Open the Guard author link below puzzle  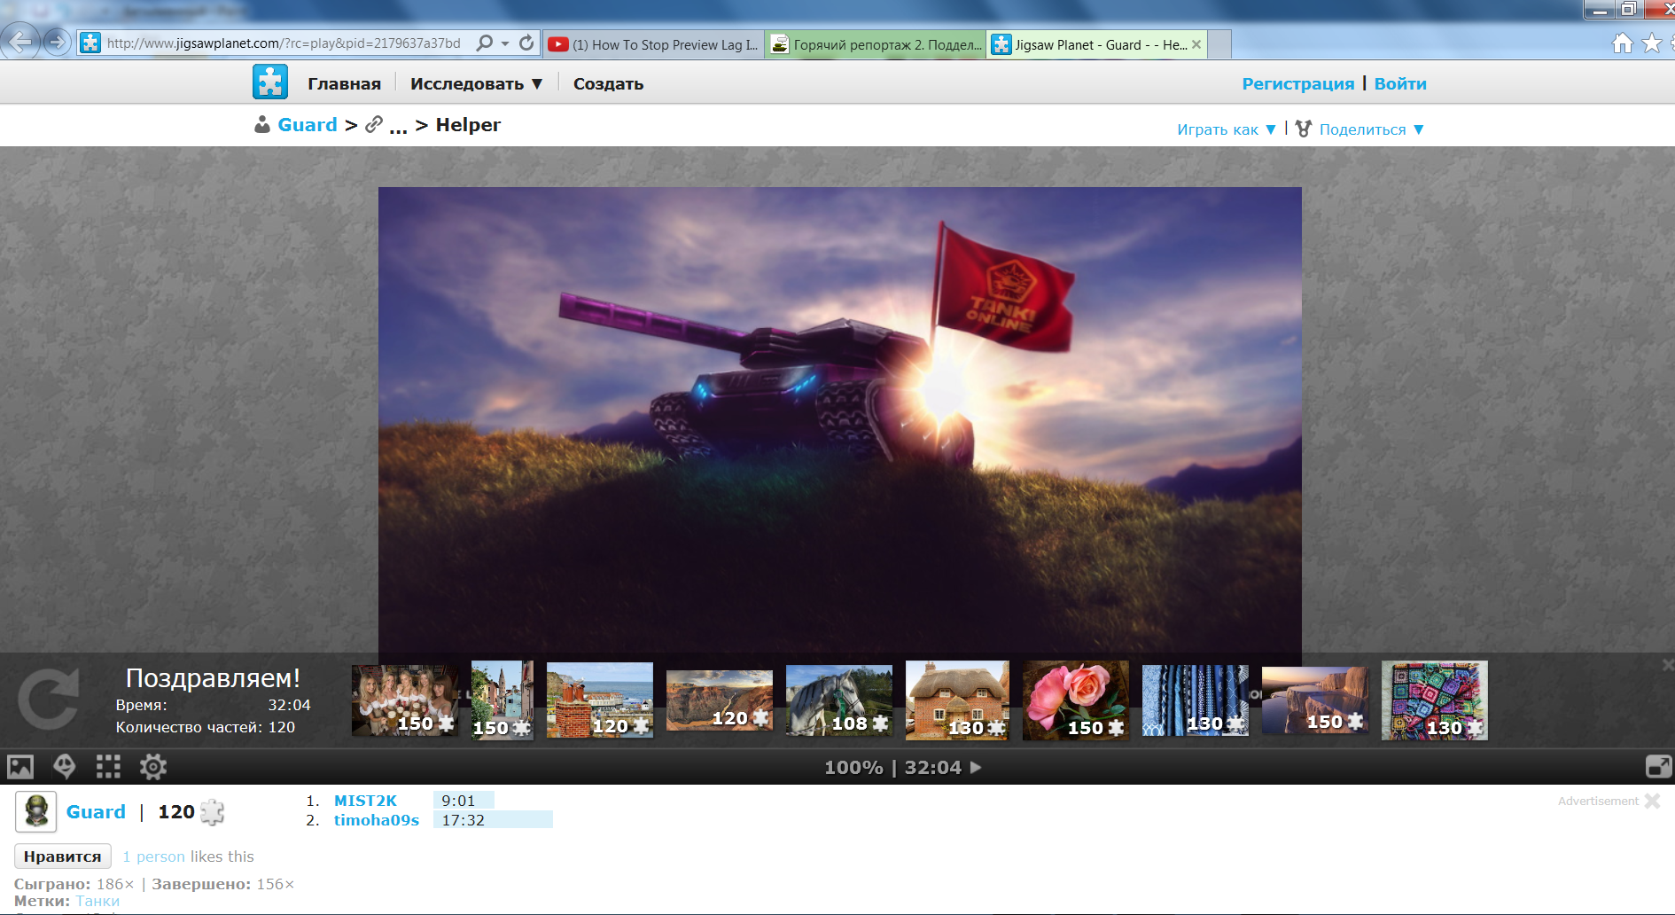[x=96, y=812]
